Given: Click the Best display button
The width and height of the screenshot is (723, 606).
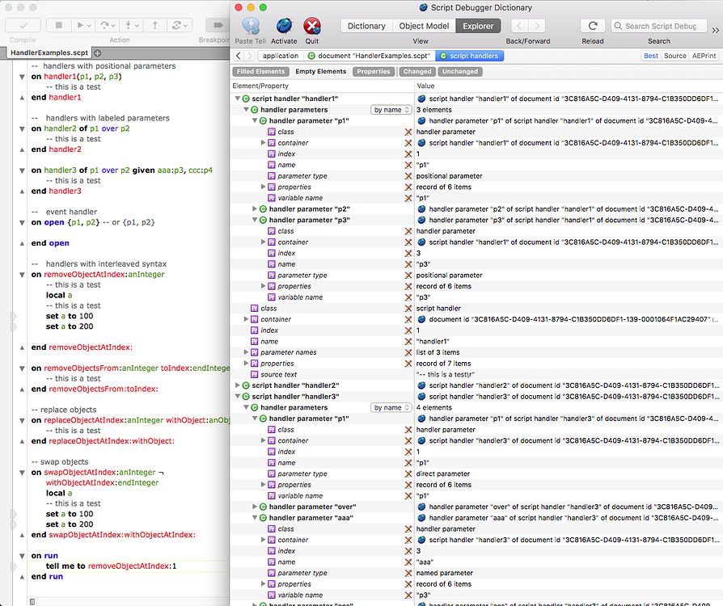Looking at the screenshot, I should tap(651, 57).
